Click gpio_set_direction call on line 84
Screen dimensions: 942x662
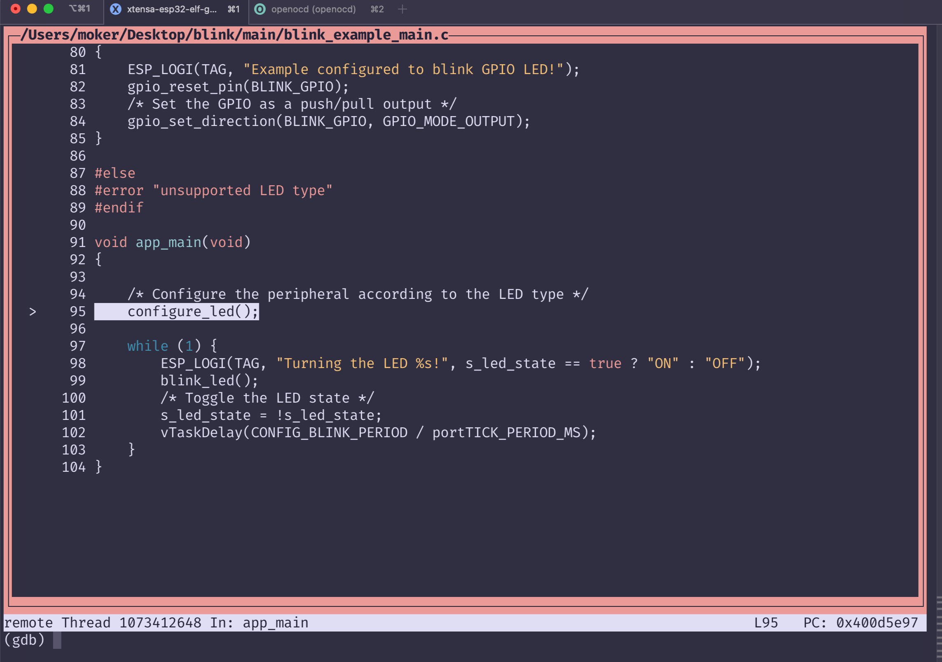[x=329, y=121]
